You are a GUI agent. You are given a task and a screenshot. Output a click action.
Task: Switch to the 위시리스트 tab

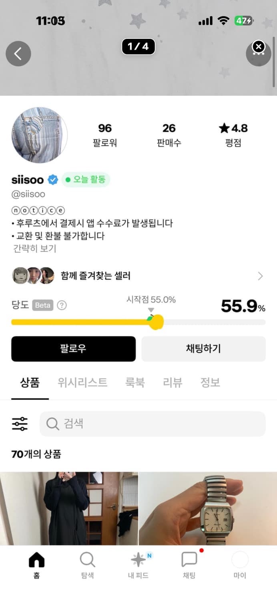pos(82,383)
